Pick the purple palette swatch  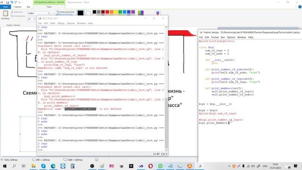pos(133,12)
